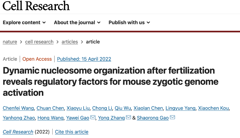The width and height of the screenshot is (240, 138).
Task: Open the About the journal menu
Action: [x=77, y=22]
